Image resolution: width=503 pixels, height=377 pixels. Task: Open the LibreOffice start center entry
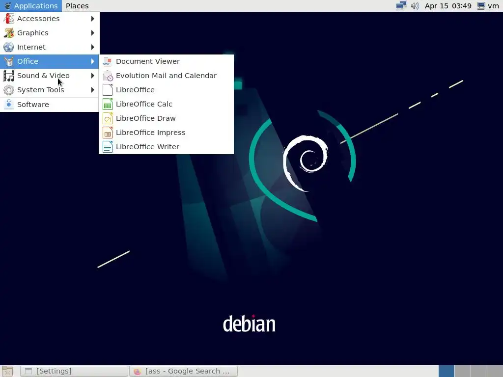coord(166,90)
